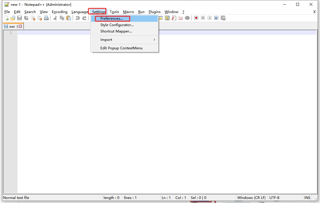Click the Monitoring (tail -f) icon
This screenshot has width=320, height=203.
click(187, 18)
